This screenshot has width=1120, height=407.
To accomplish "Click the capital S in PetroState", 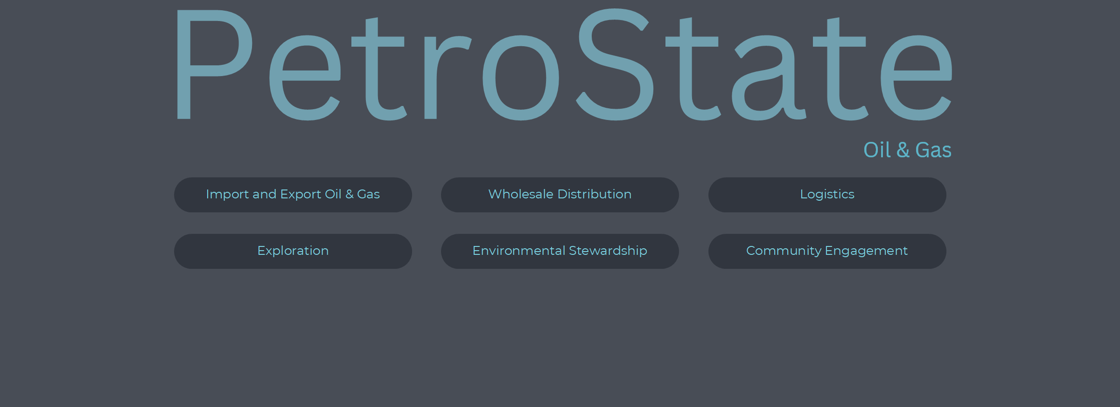I will 615,65.
